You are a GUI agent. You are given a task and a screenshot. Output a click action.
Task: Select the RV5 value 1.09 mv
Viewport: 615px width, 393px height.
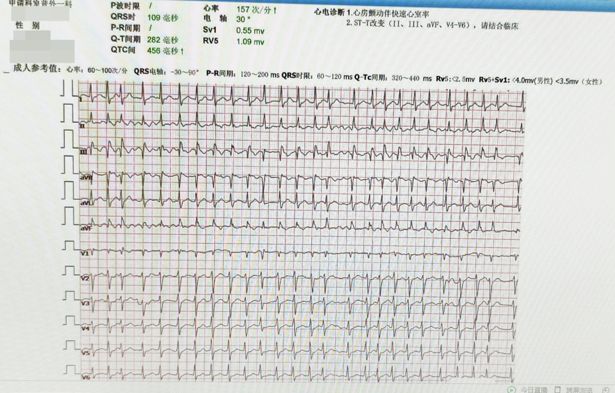pyautogui.click(x=250, y=42)
